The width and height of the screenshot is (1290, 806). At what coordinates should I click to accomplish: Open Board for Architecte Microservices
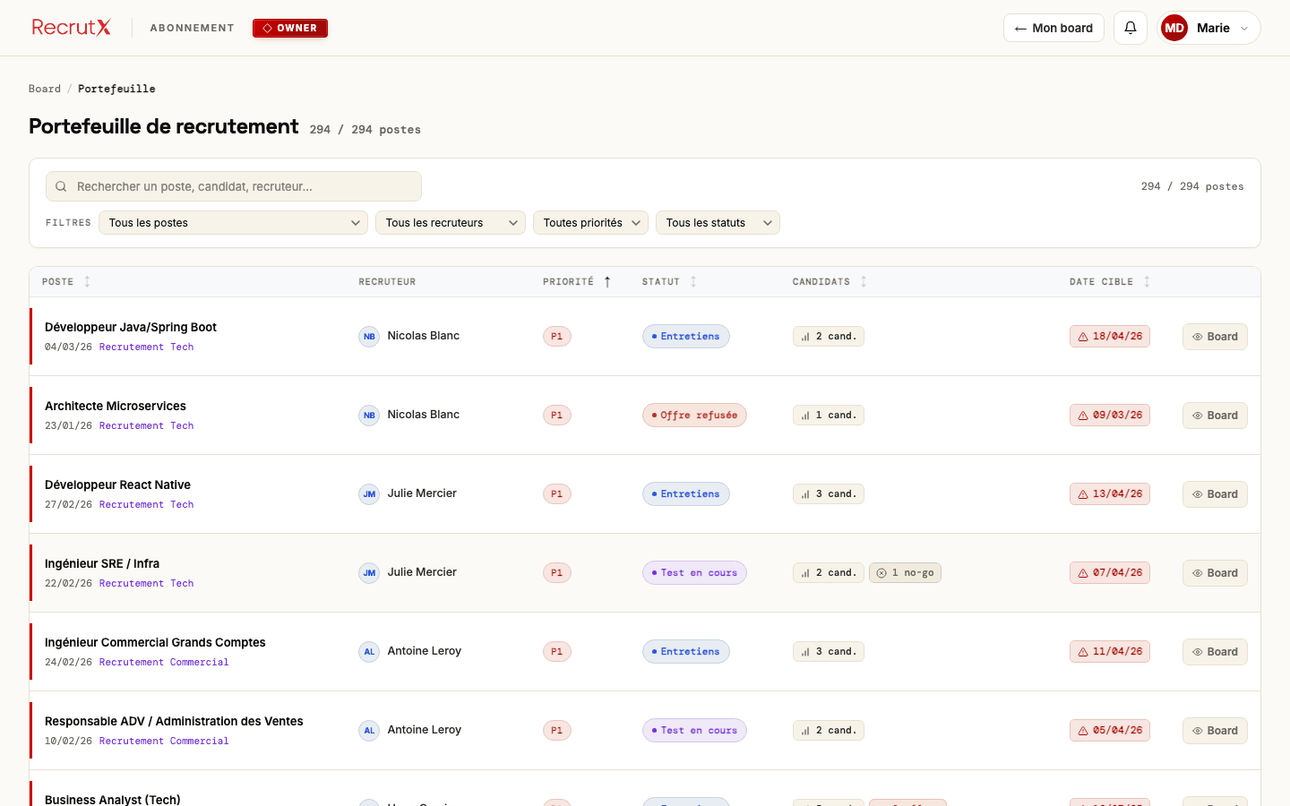(x=1215, y=416)
